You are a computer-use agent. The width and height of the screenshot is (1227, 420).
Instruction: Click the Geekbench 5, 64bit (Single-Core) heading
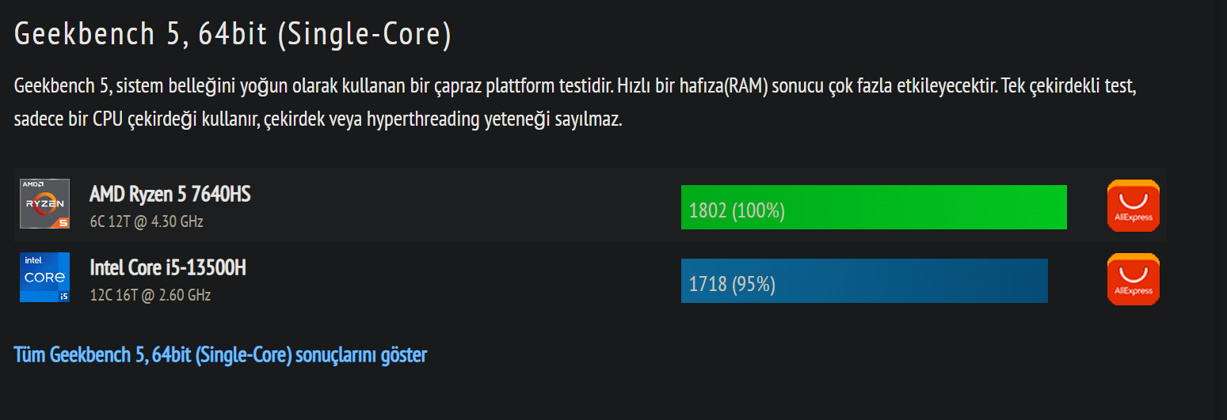(x=233, y=35)
